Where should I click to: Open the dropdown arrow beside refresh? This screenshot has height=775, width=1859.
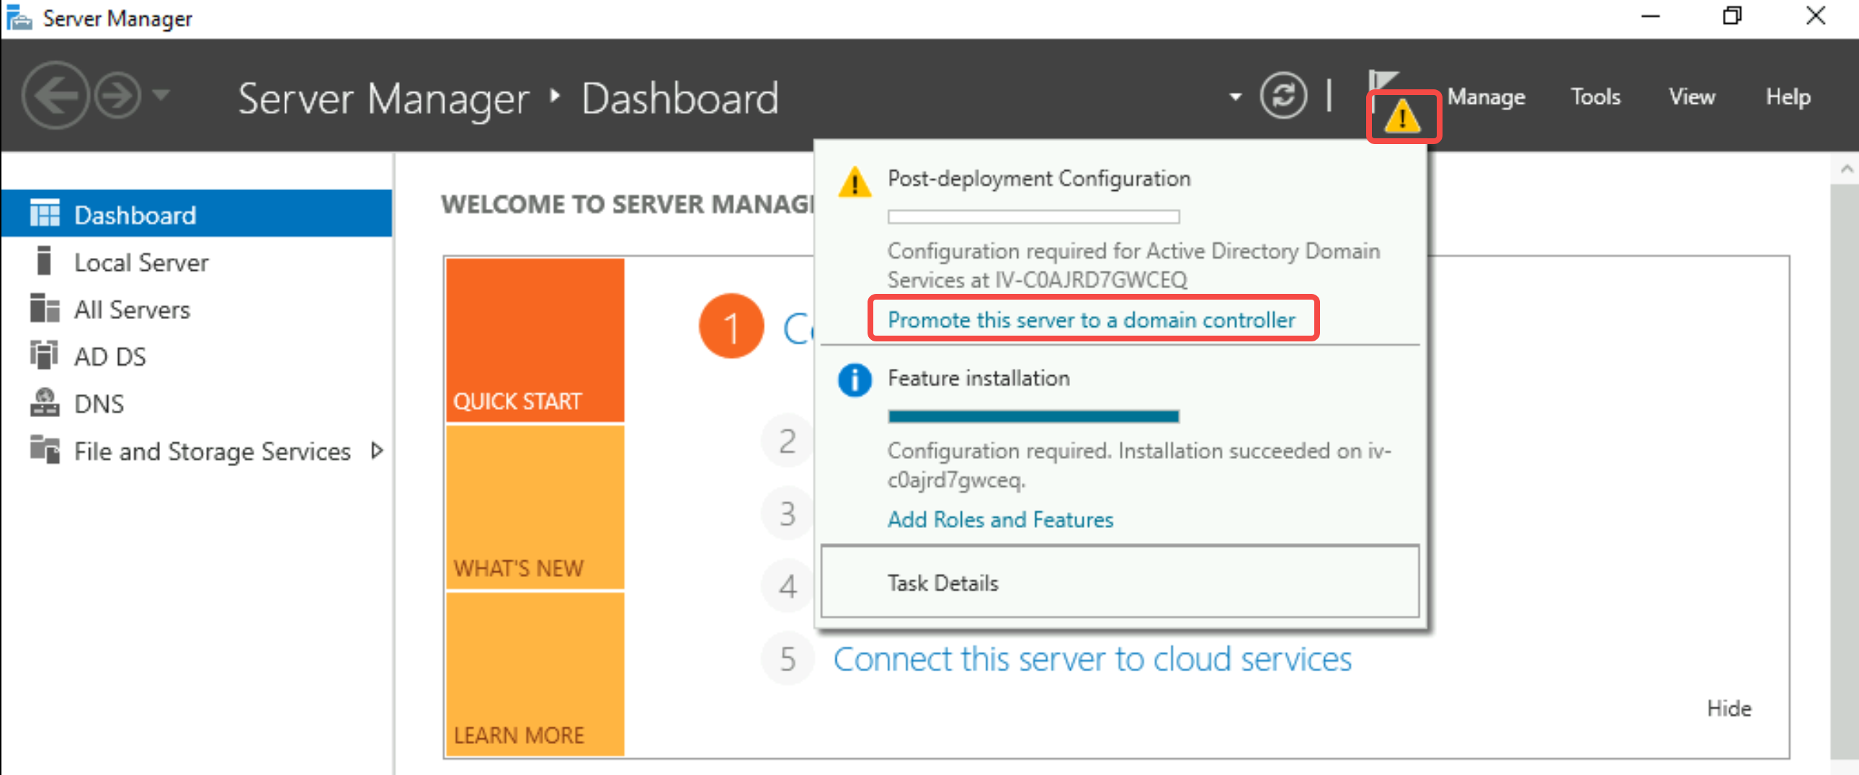coord(1236,96)
